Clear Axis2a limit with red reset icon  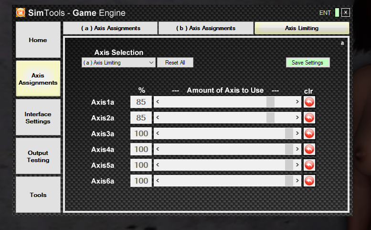pos(309,118)
